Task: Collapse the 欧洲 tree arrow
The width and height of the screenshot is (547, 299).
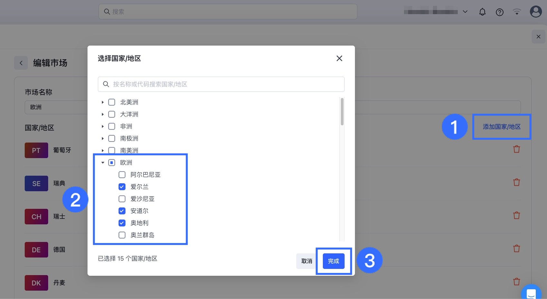Action: click(x=103, y=163)
